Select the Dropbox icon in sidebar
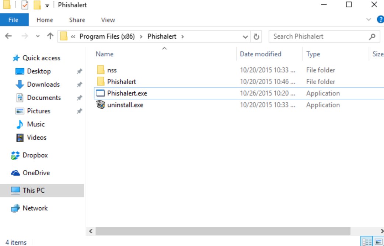Image resolution: width=384 pixels, height=246 pixels. coord(15,155)
